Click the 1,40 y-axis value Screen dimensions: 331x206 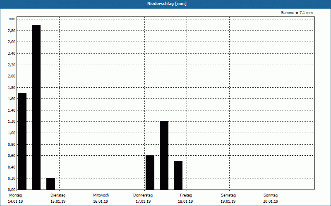tap(12, 110)
